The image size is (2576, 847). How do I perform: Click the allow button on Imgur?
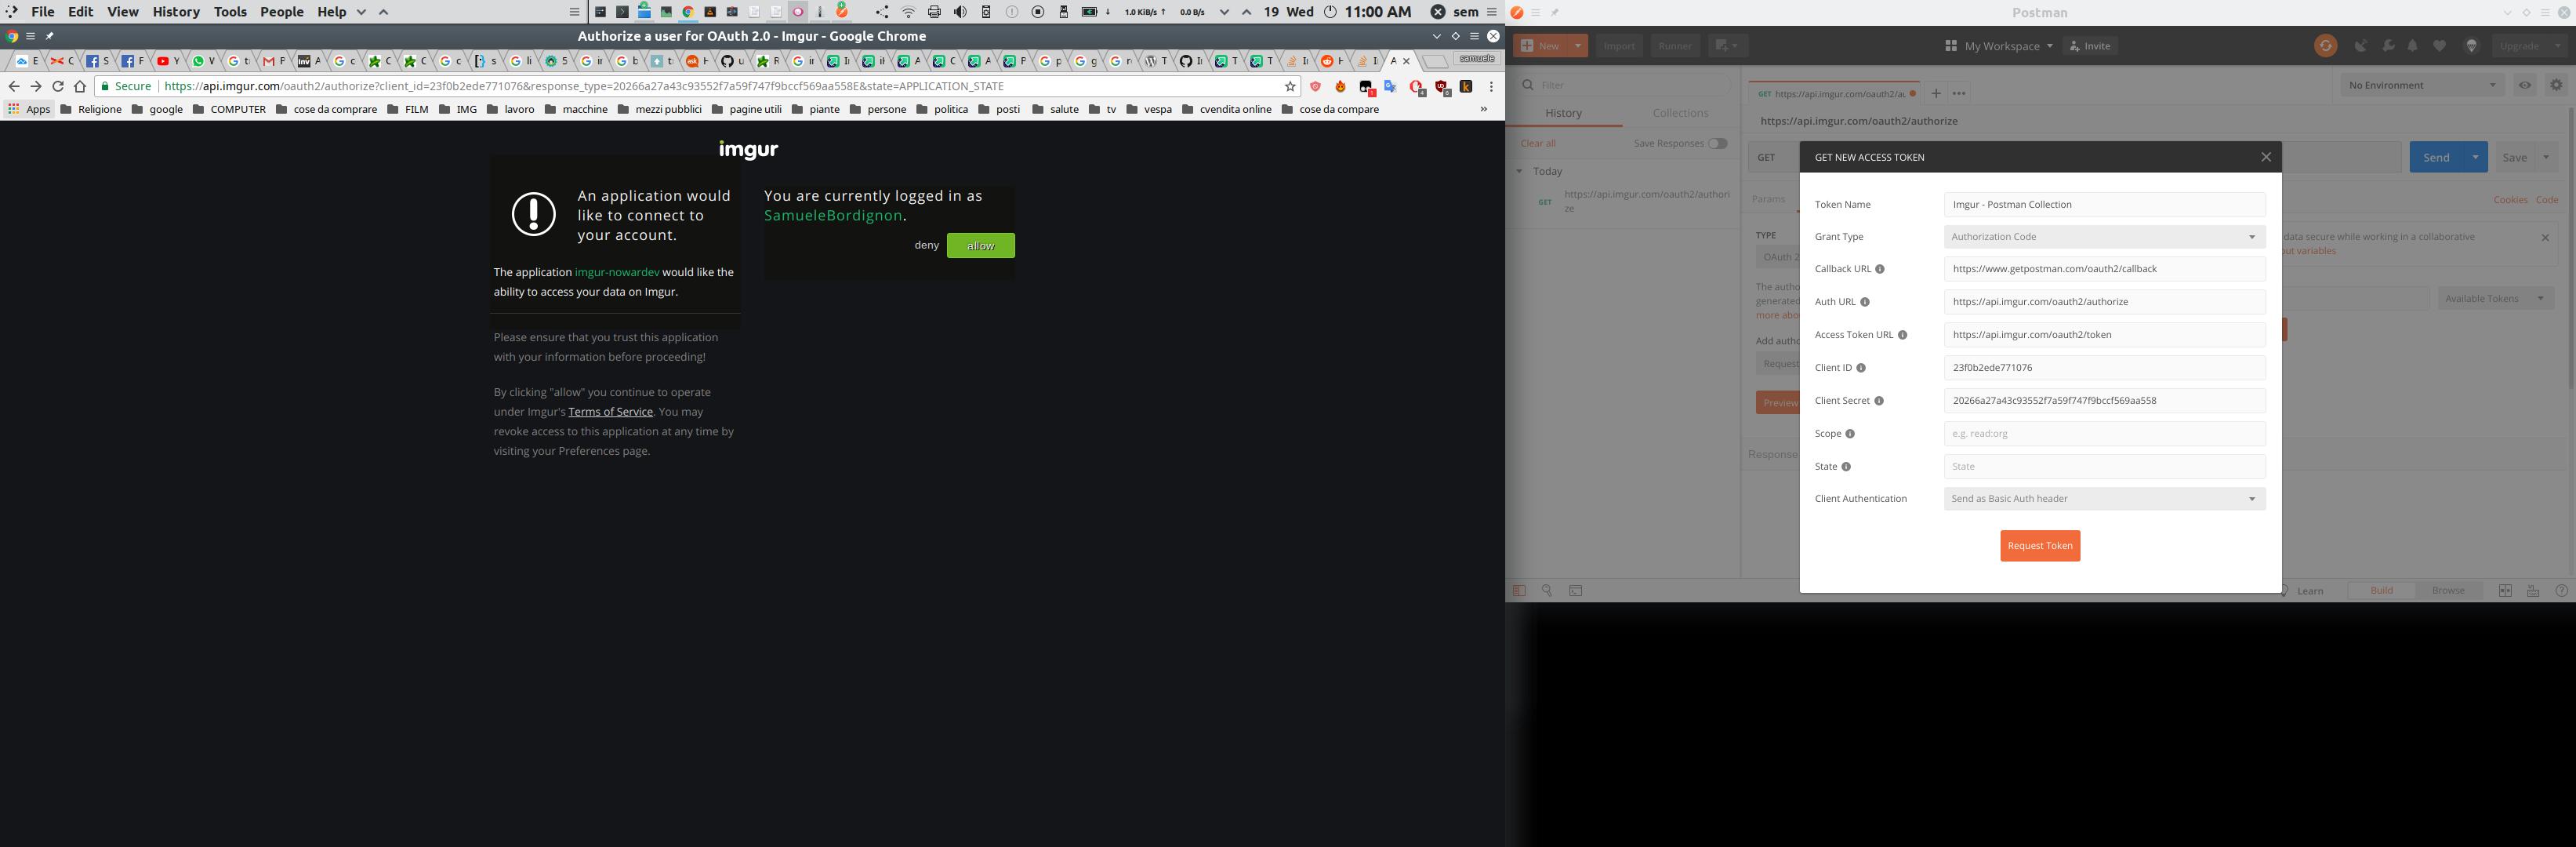coord(980,246)
